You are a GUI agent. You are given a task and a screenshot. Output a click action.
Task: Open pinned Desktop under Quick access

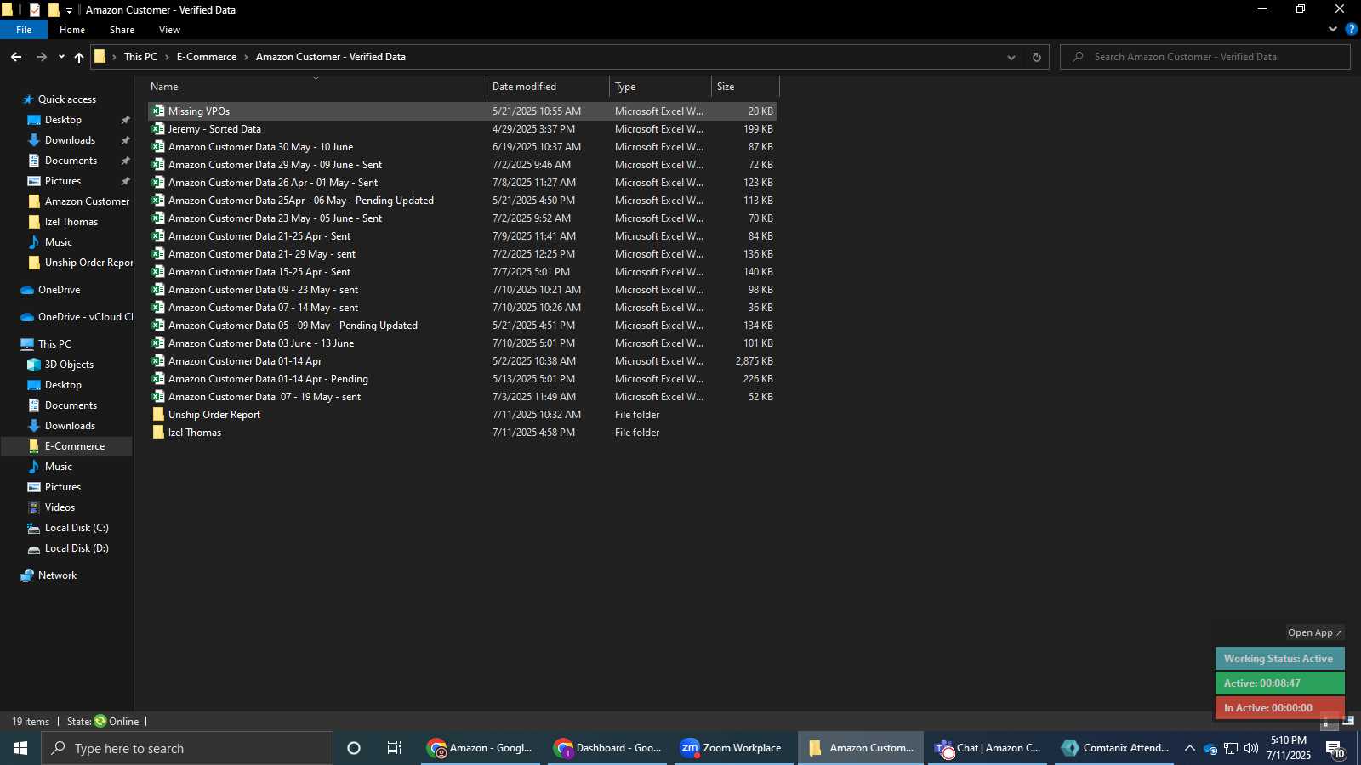63,120
